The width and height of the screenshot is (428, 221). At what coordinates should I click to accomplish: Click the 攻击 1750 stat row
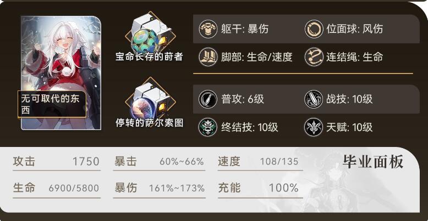(57, 162)
